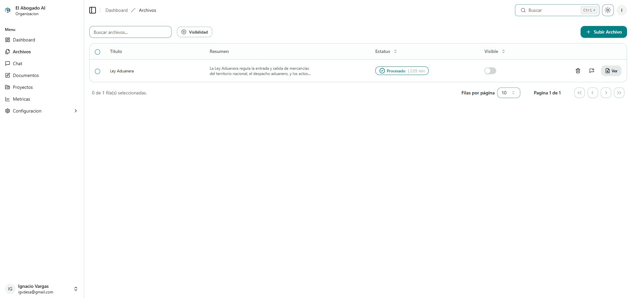Open Ley Aduanera with Ver button
The image size is (631, 298).
coord(611,71)
